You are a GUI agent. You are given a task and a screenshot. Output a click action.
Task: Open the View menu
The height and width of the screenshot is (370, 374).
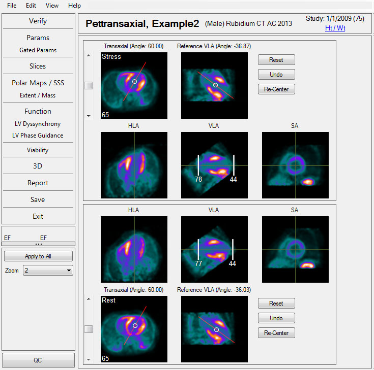[52, 6]
